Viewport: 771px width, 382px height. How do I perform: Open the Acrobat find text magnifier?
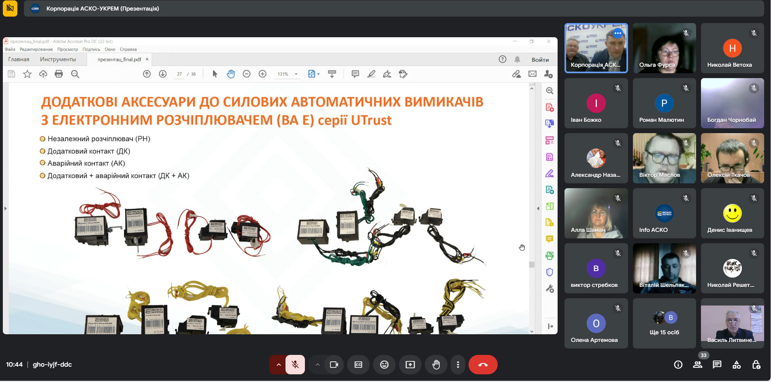coord(75,74)
